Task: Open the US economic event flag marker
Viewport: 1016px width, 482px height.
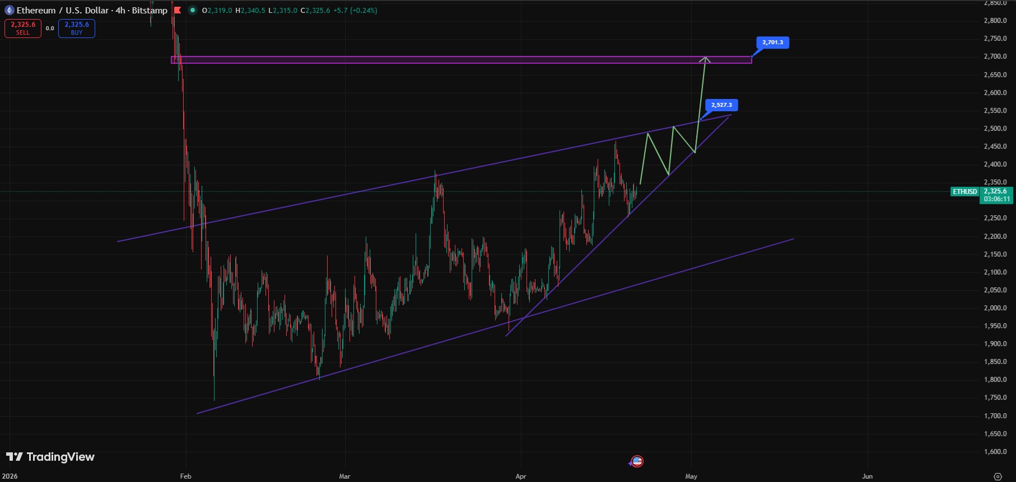Action: [x=637, y=461]
